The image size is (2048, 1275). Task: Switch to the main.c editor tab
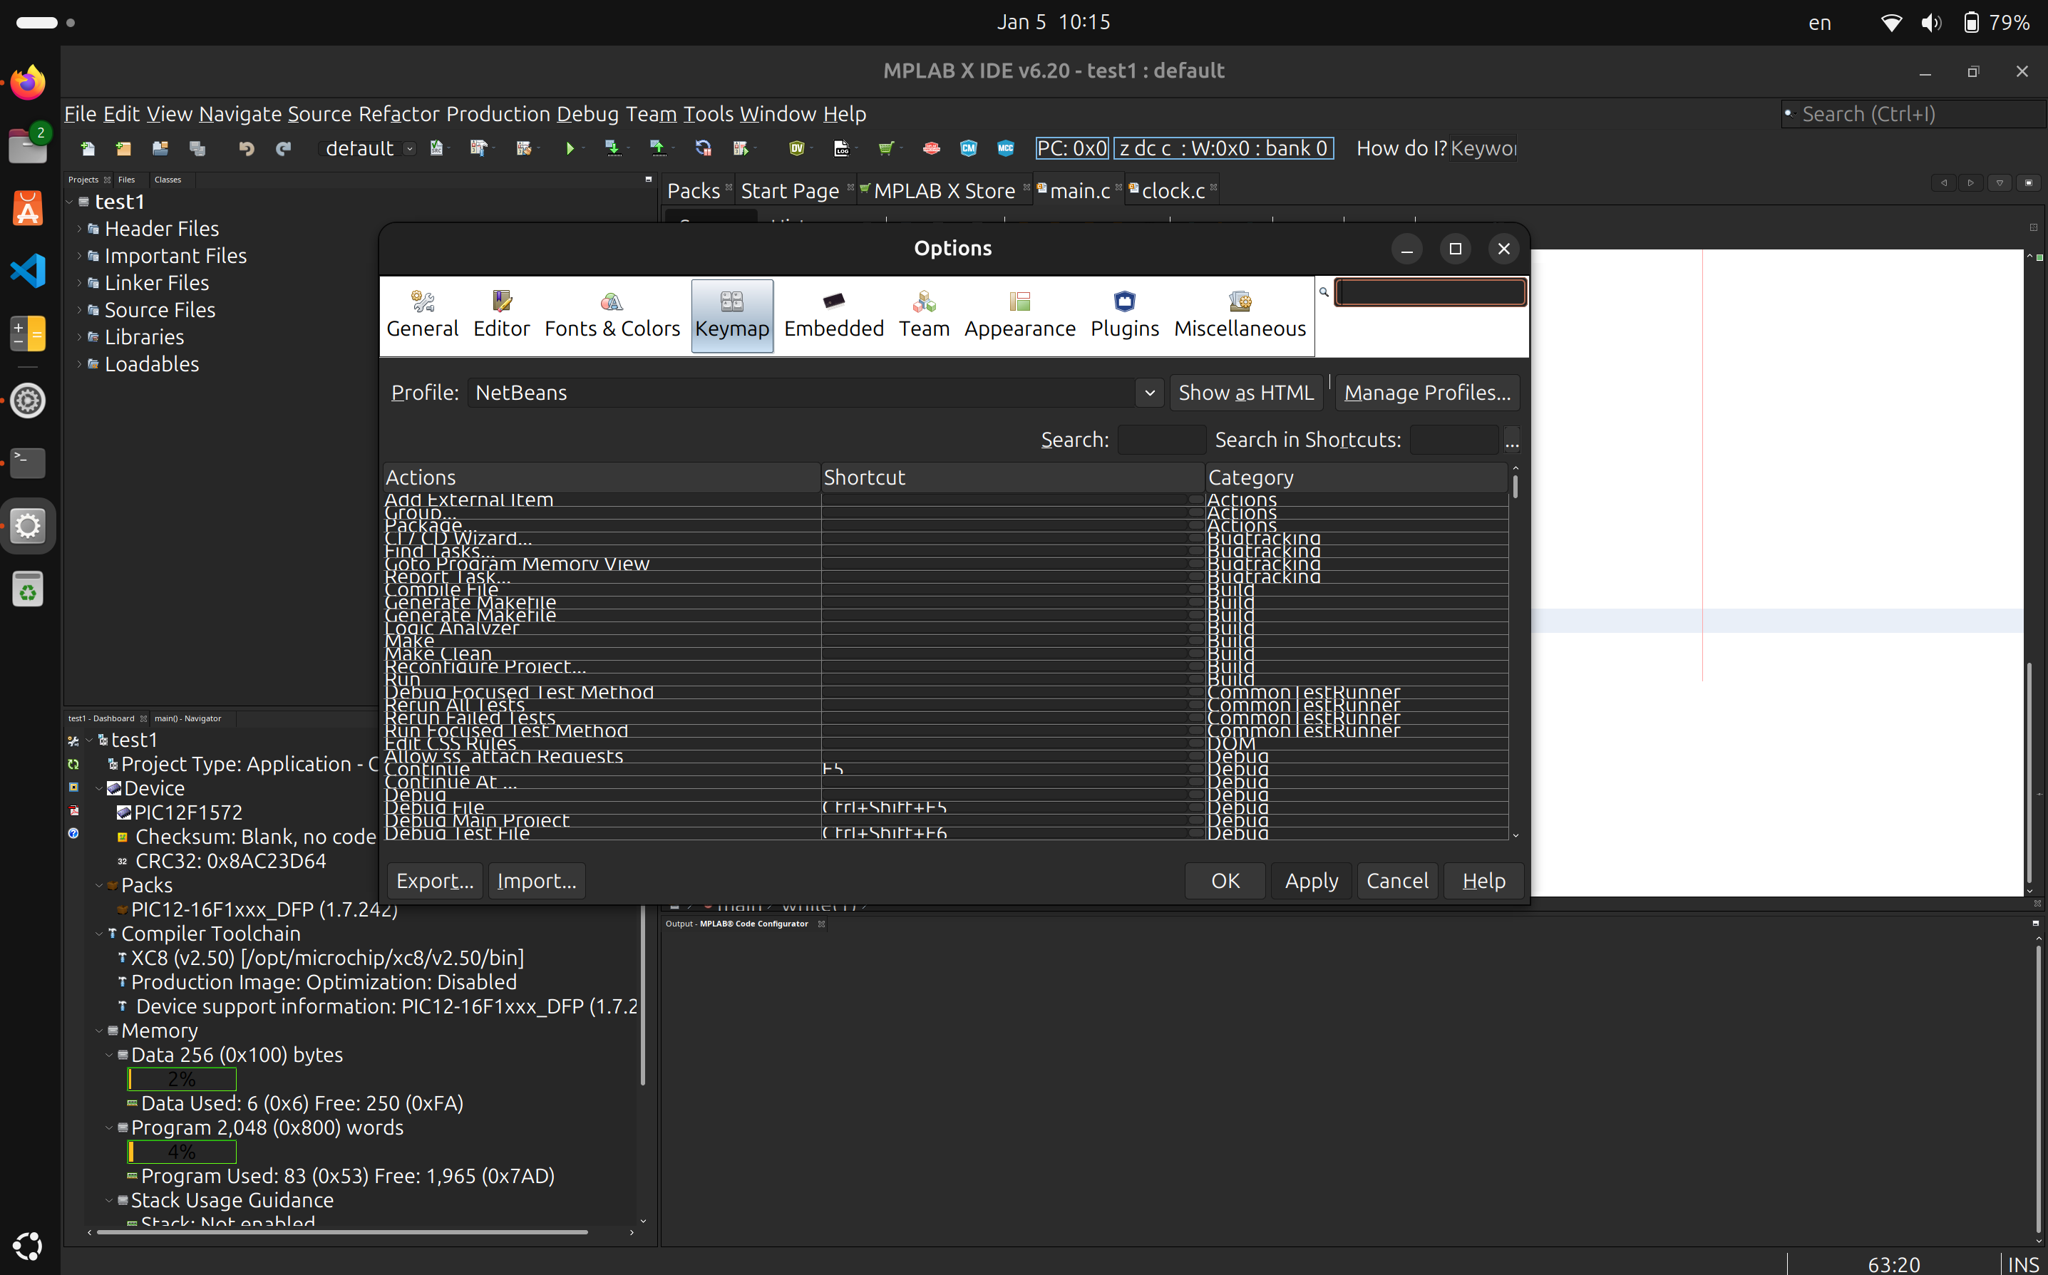(x=1079, y=190)
